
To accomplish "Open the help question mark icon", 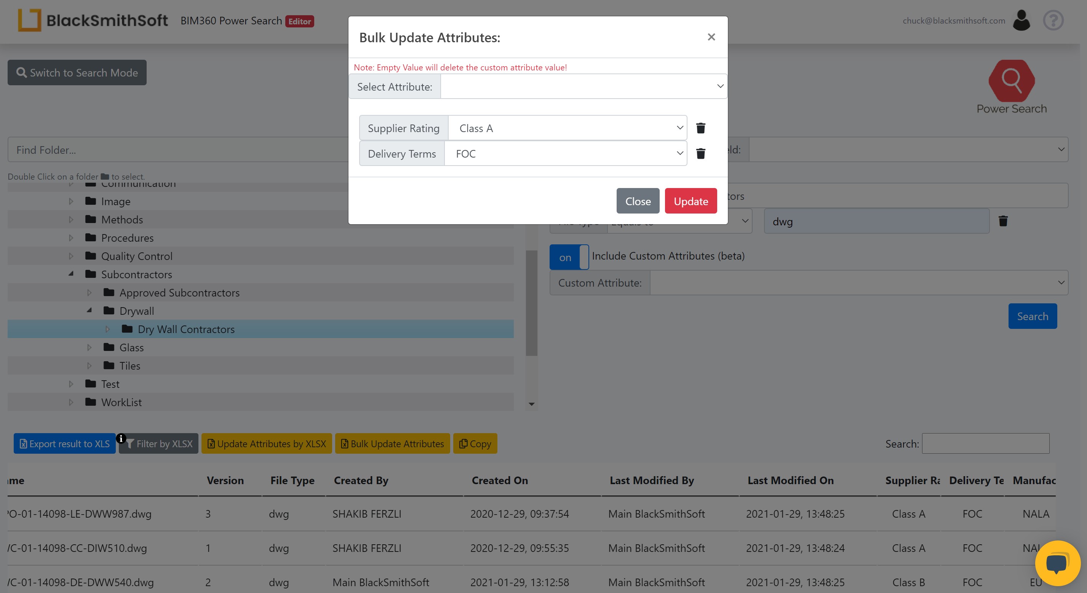I will point(1053,20).
